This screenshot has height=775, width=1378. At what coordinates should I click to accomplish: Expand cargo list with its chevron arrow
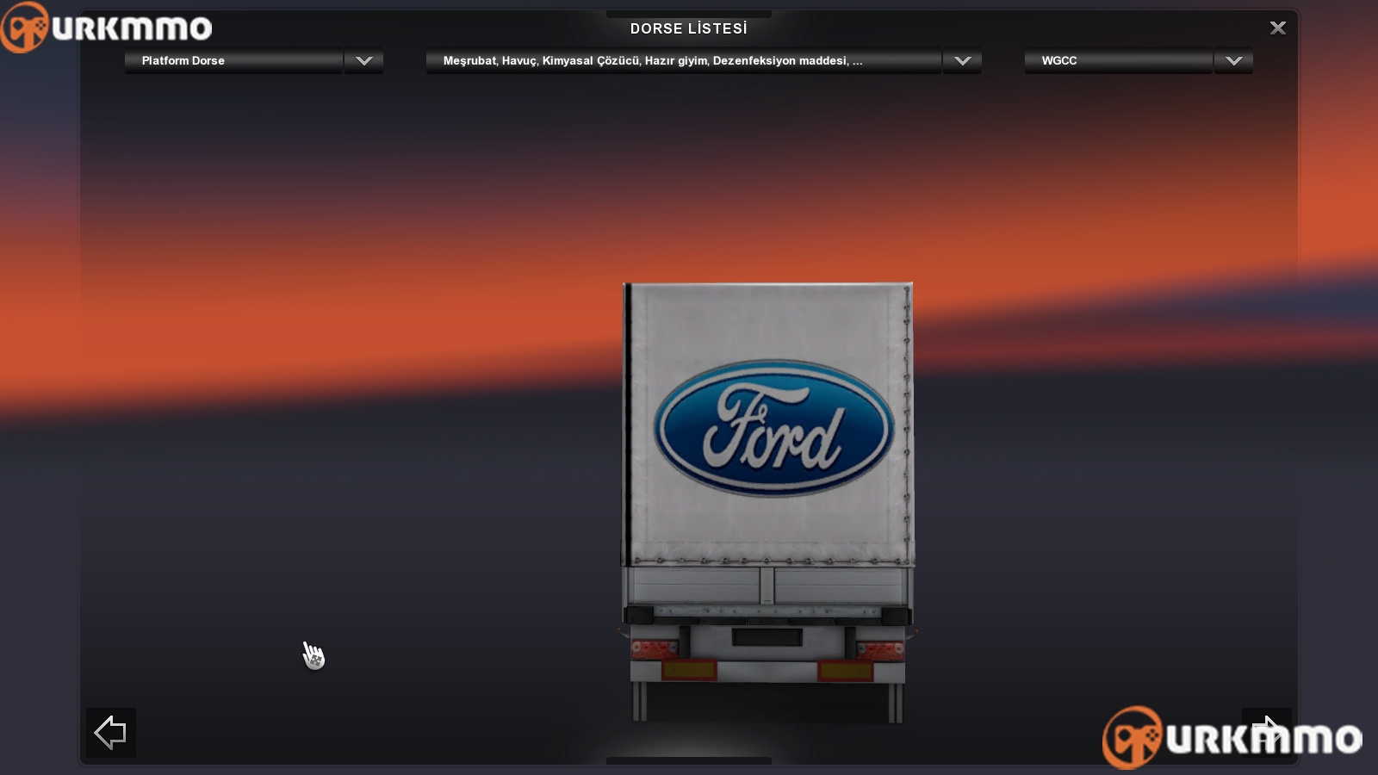click(x=963, y=60)
